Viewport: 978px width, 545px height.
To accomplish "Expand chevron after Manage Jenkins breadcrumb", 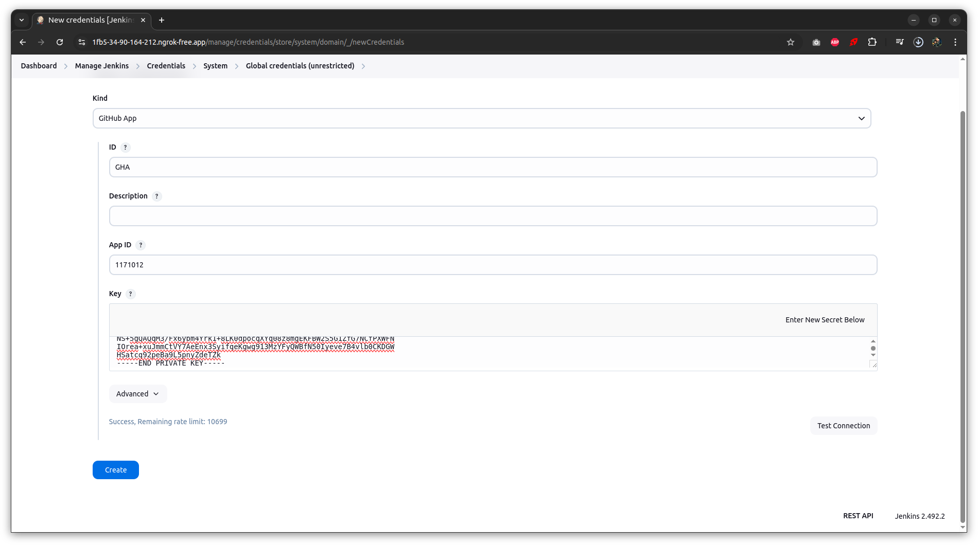I will click(x=138, y=66).
